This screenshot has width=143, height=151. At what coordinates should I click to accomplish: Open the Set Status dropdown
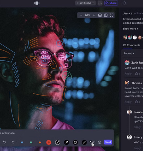coord(85,3)
